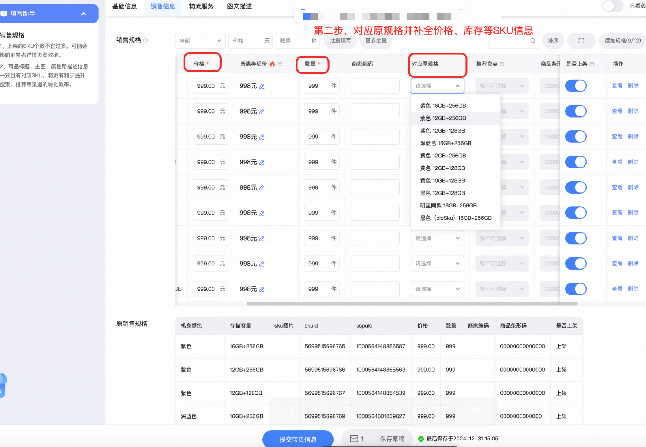Open the 全部 filter dropdown
The image size is (646, 447).
pyautogui.click(x=200, y=41)
